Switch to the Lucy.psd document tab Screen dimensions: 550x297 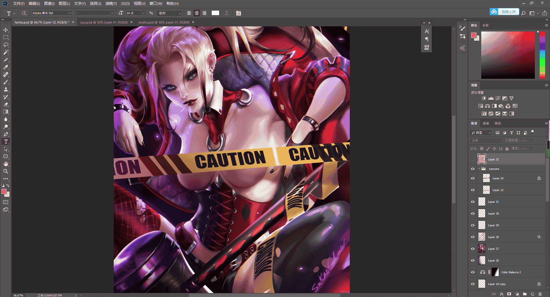pyautogui.click(x=104, y=22)
